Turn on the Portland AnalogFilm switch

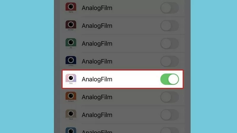click(x=169, y=97)
